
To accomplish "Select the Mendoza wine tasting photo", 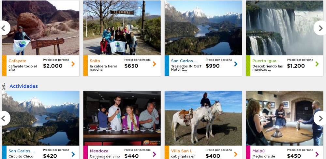I will (x=122, y=118).
